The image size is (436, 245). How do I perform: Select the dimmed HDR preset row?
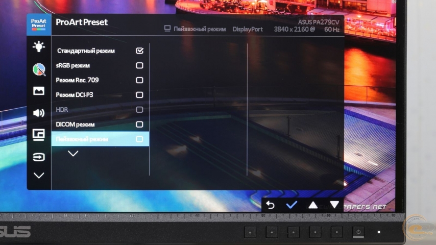pyautogui.click(x=101, y=110)
